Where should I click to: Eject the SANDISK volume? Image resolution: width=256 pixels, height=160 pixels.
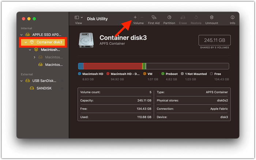[62, 88]
